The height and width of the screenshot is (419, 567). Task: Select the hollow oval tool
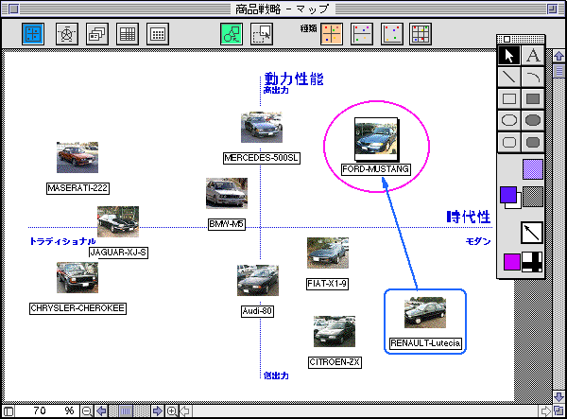click(x=509, y=120)
